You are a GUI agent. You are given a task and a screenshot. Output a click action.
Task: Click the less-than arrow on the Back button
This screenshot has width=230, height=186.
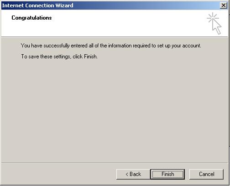[x=127, y=174]
